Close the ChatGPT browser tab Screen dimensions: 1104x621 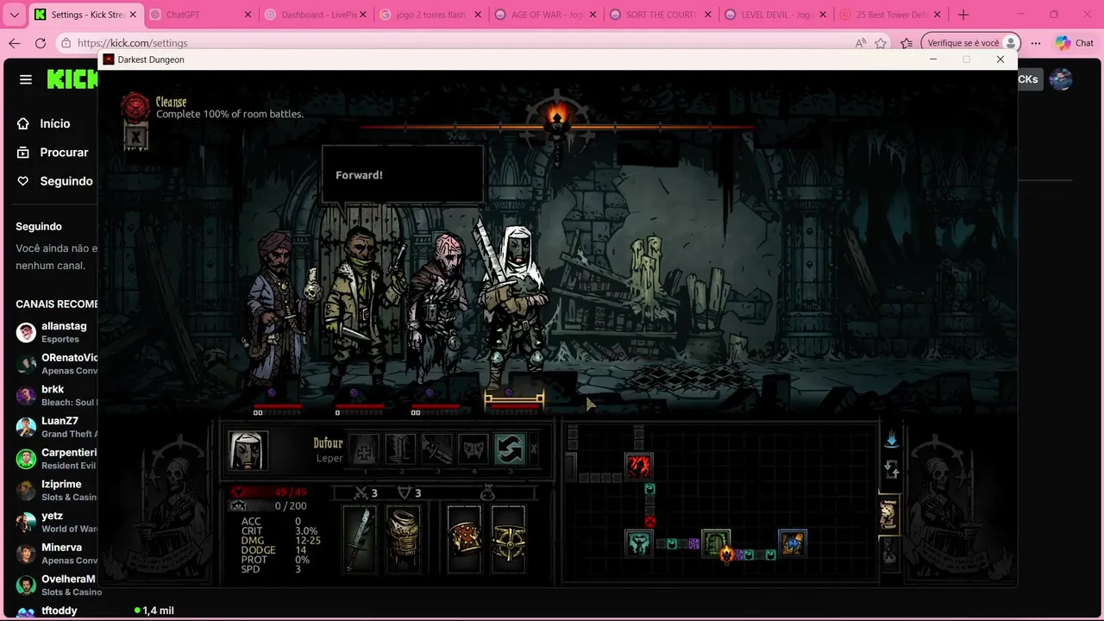tap(248, 15)
